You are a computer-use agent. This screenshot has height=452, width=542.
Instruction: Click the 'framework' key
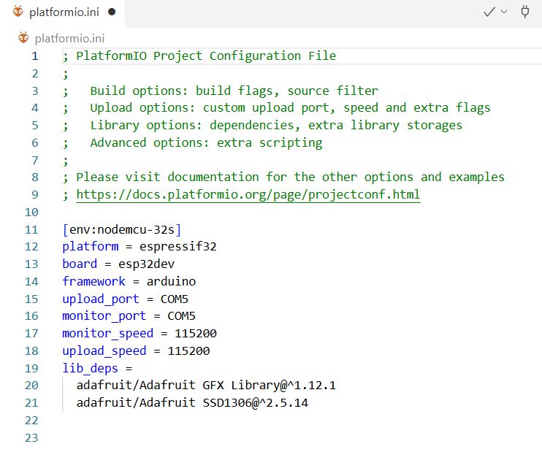point(93,281)
